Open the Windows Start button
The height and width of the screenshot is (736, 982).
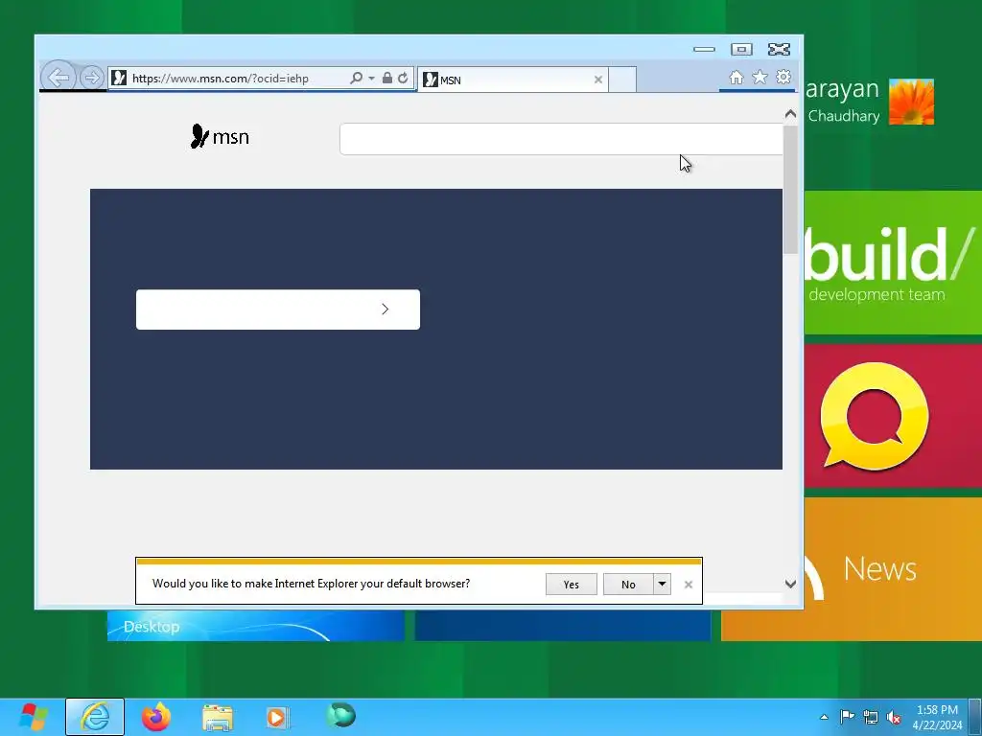coord(34,717)
